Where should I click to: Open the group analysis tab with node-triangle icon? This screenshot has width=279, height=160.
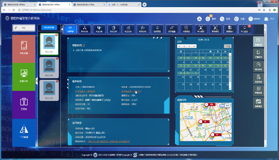[x=85, y=29]
